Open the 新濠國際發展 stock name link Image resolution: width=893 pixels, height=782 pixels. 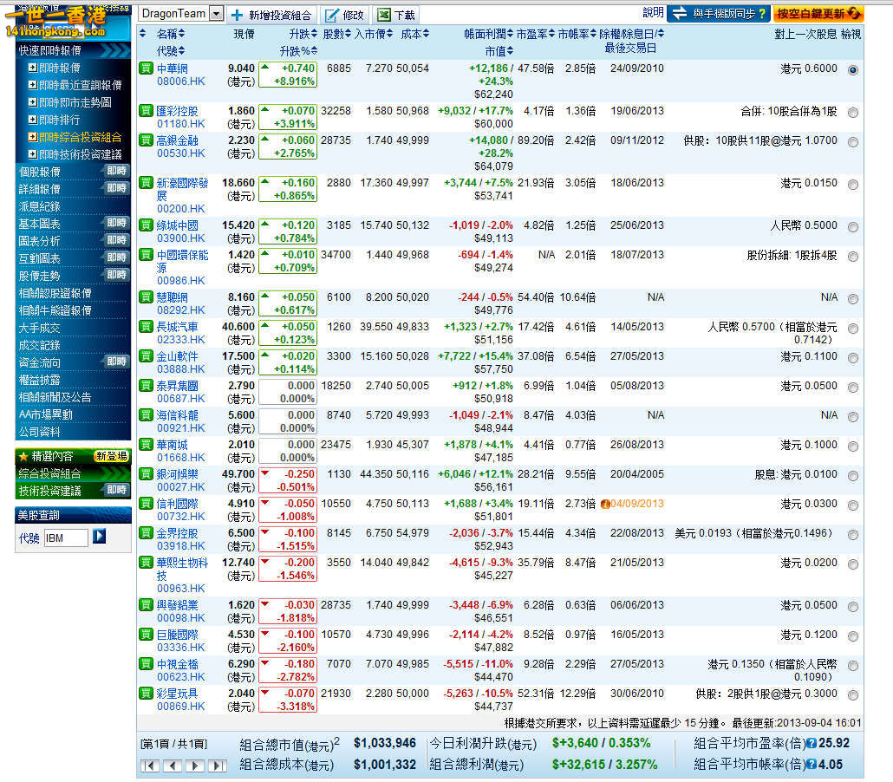pos(182,189)
